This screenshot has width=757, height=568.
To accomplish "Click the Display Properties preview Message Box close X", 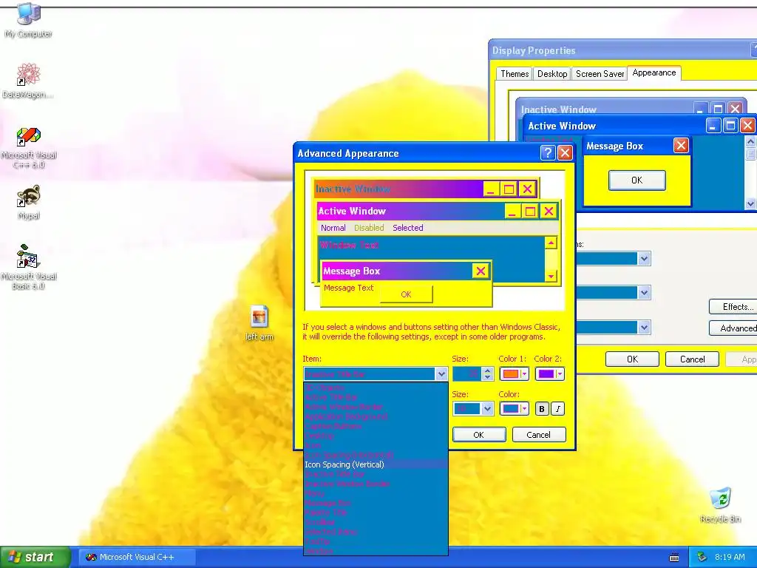I will [681, 146].
